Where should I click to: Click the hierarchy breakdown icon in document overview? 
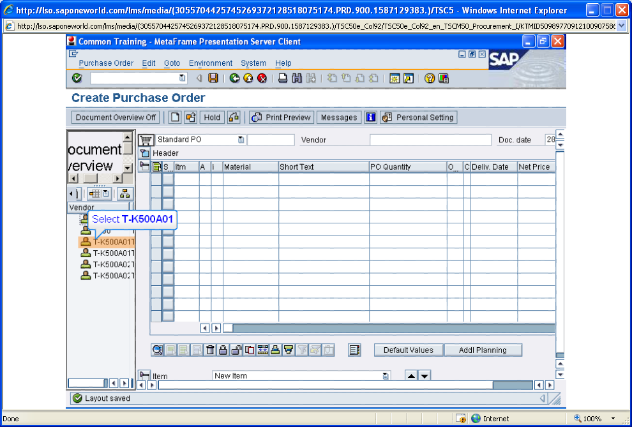125,194
